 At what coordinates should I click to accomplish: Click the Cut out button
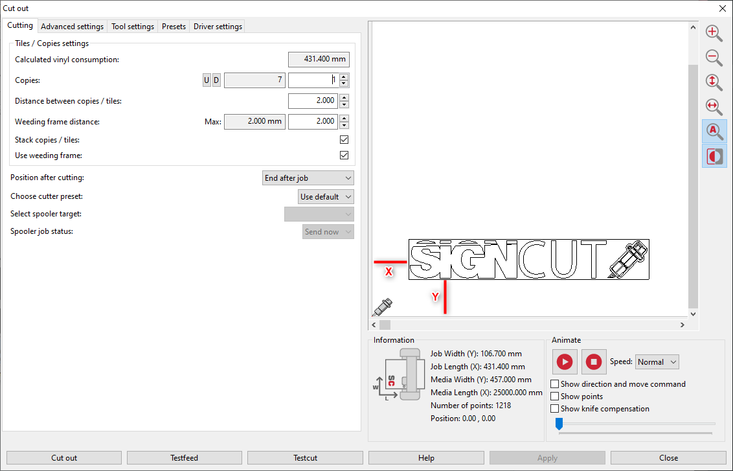point(64,458)
